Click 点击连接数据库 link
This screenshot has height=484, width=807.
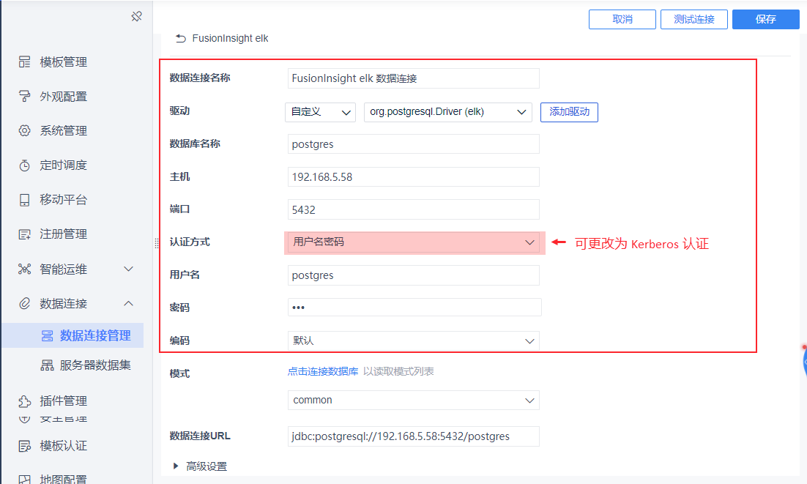(x=323, y=371)
